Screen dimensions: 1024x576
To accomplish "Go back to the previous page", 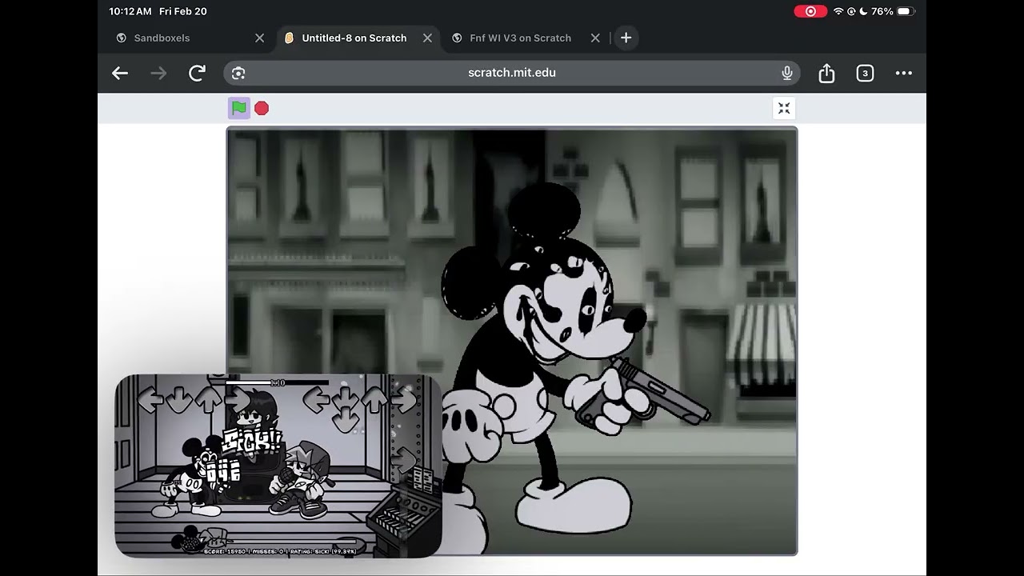I will [120, 73].
